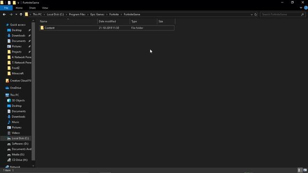Focus the Search FortniteGame box
308x173 pixels.
pos(281,14)
